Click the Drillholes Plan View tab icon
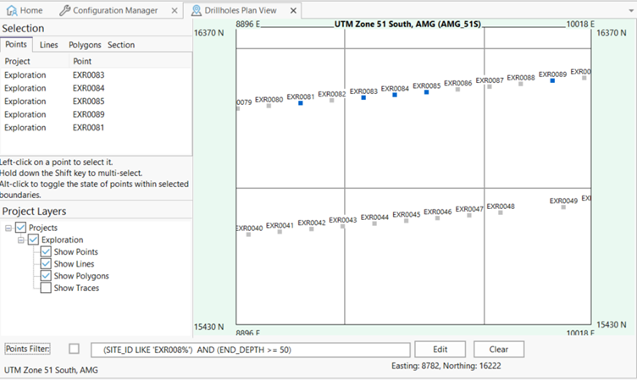 197,10
